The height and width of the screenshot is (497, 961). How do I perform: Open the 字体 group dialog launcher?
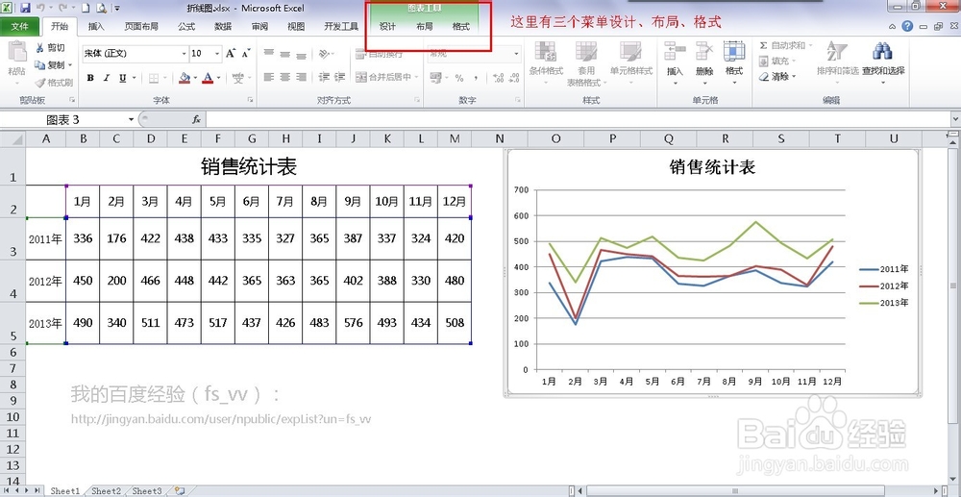[251, 99]
